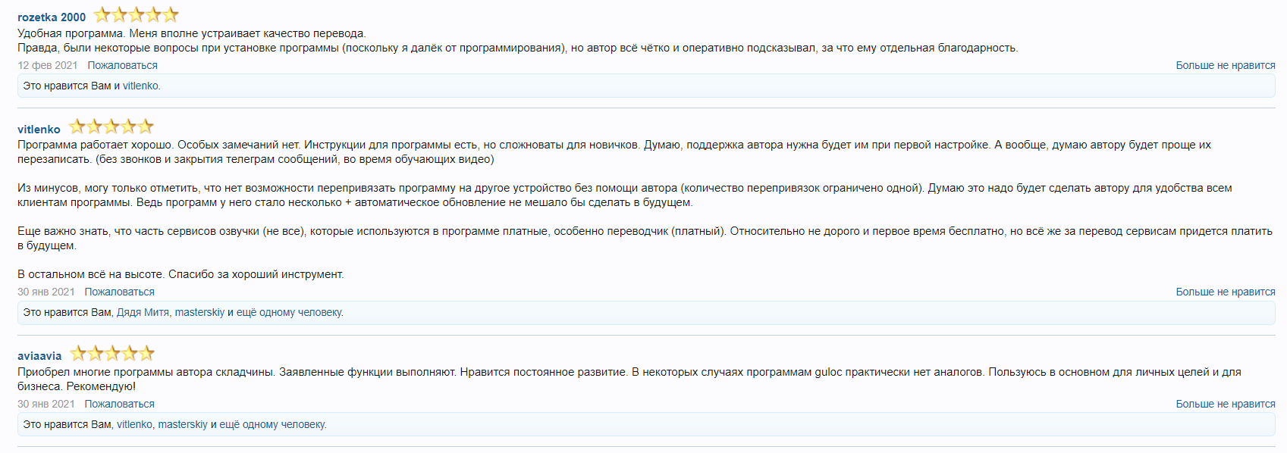
Task: Click the star rating beside aviaavia's review
Action: click(x=112, y=354)
